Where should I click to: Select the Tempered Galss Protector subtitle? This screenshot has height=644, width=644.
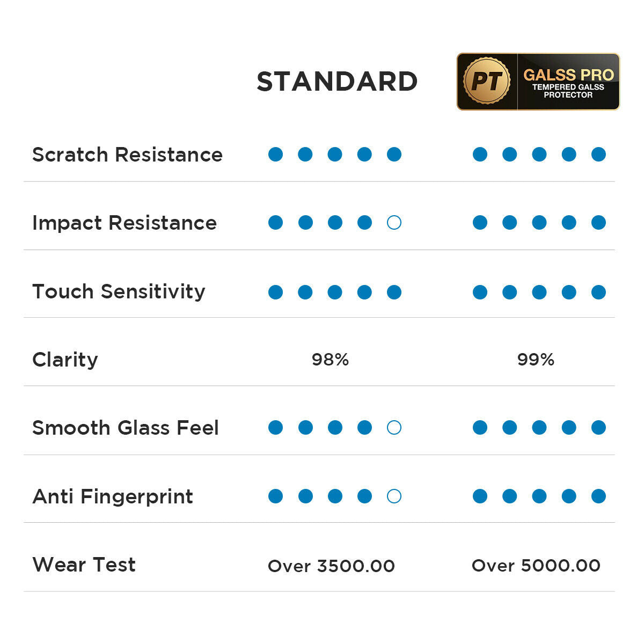point(568,91)
